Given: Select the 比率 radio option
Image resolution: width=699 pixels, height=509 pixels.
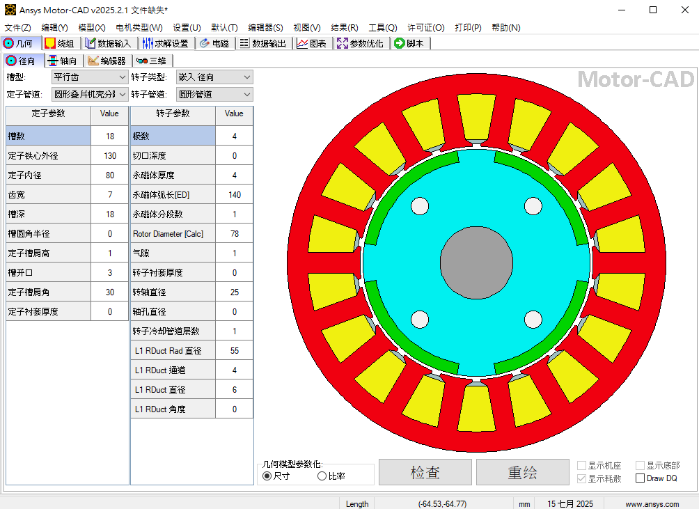Looking at the screenshot, I should 322,476.
